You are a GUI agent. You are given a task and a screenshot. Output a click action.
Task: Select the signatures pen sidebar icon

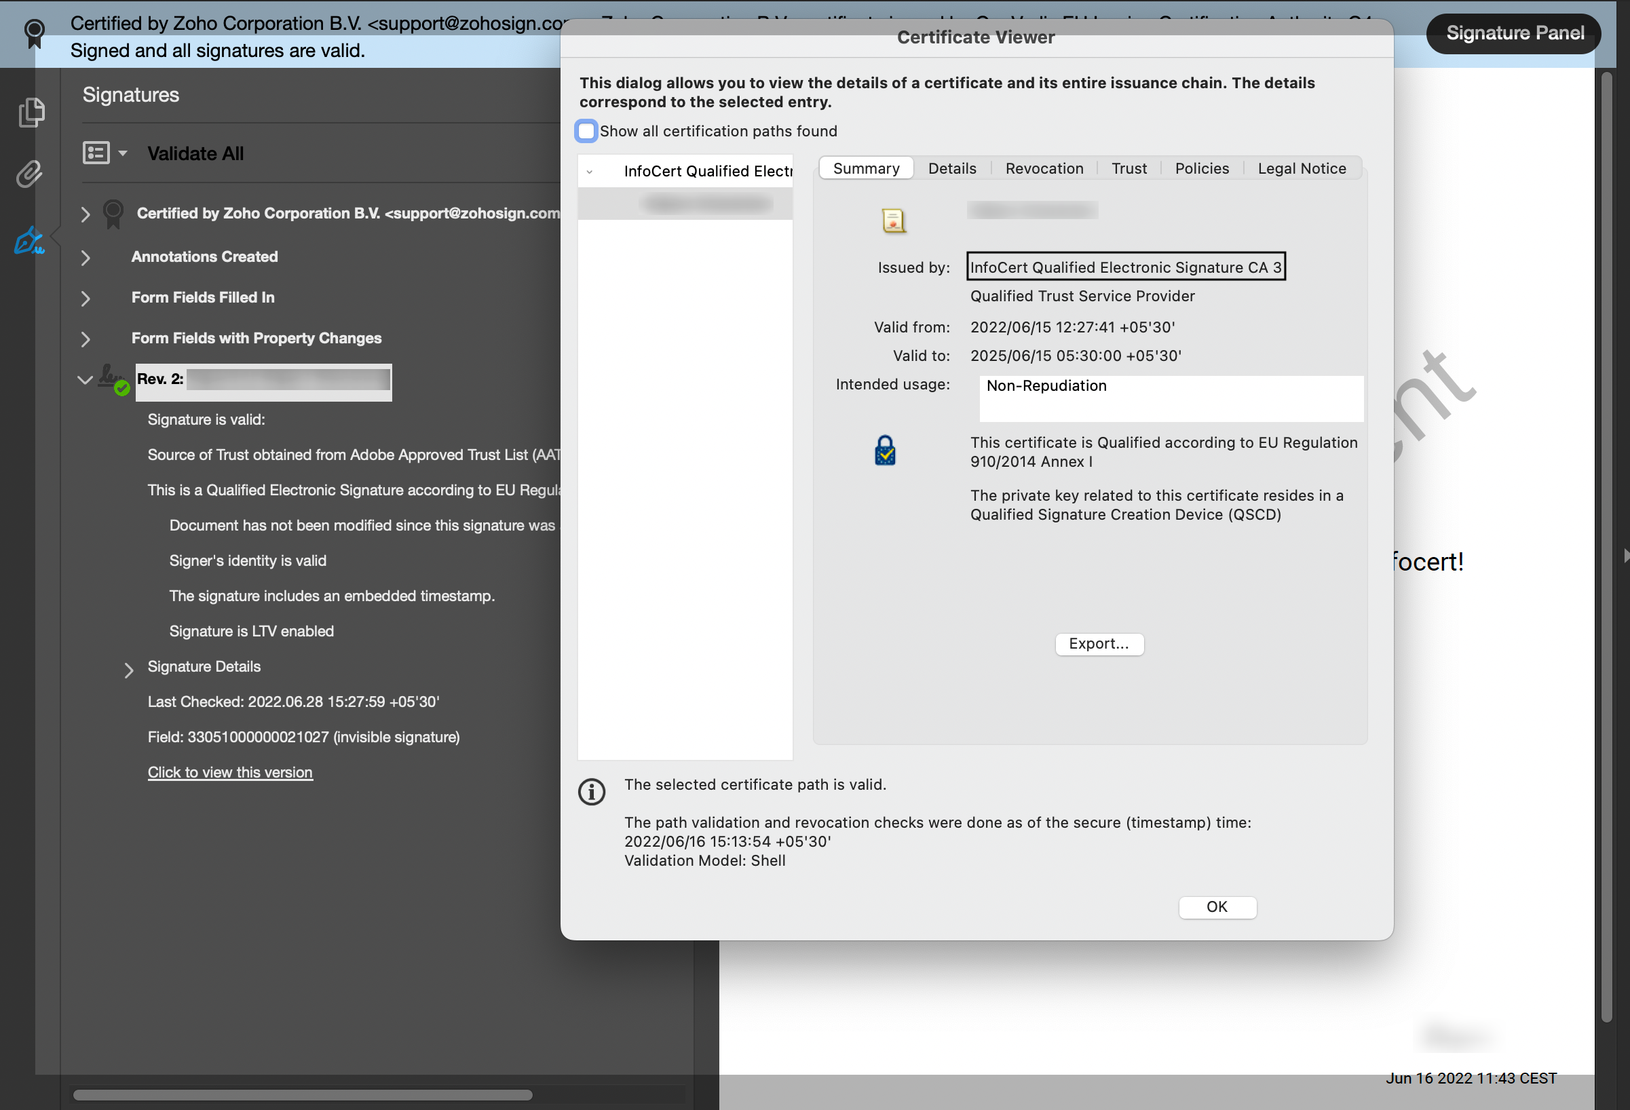29,240
